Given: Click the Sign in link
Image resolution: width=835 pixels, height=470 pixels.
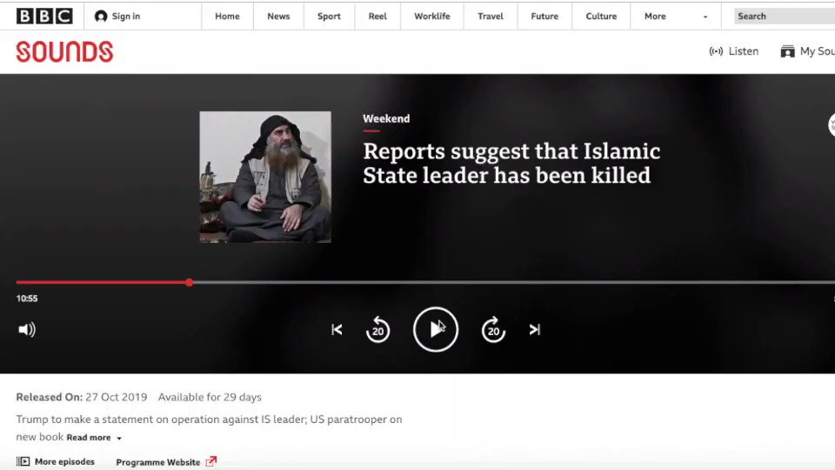Looking at the screenshot, I should pyautogui.click(x=126, y=17).
